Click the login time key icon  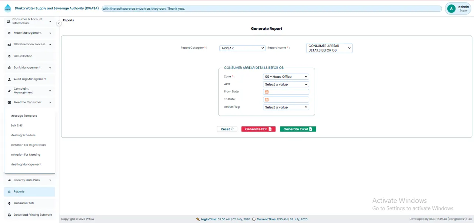(x=198, y=219)
